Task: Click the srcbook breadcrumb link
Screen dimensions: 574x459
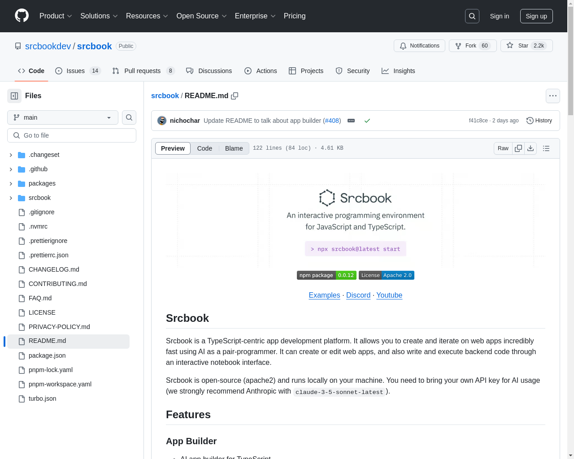Action: 165,95
